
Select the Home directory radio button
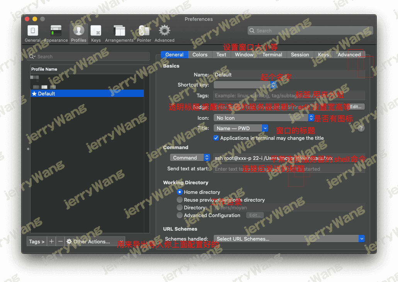[x=180, y=192]
